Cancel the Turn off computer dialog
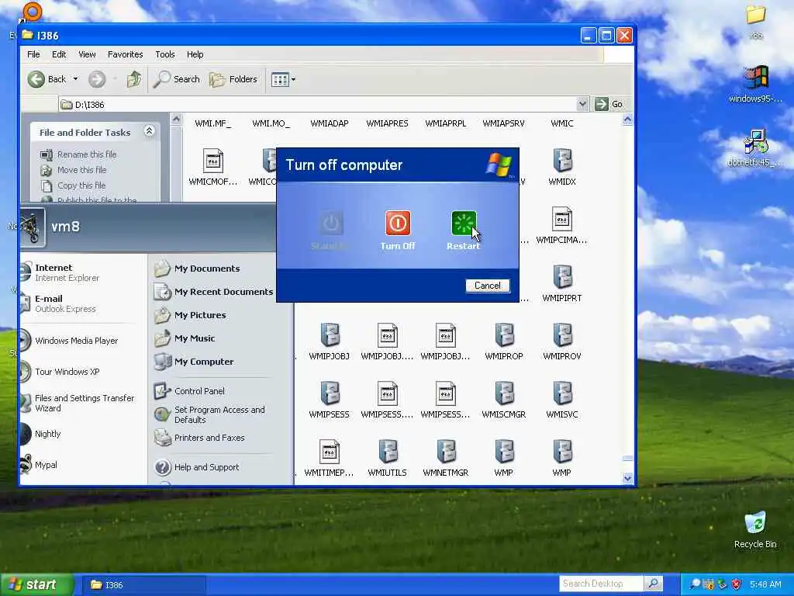 [x=487, y=286]
